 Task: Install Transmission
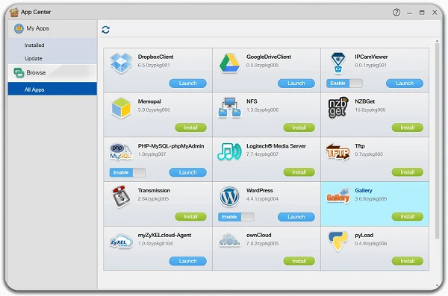[x=190, y=217]
